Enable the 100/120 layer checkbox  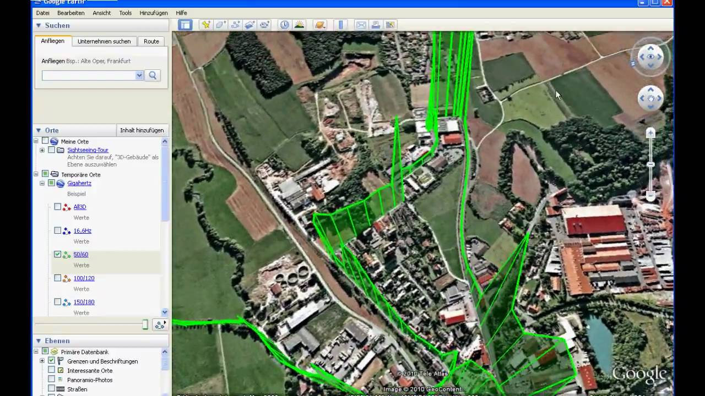click(x=58, y=278)
